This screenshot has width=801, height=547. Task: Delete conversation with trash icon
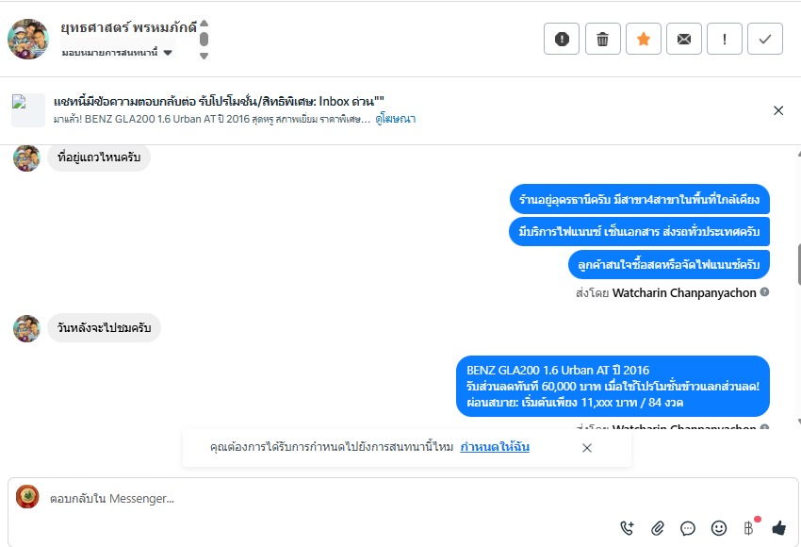point(603,39)
